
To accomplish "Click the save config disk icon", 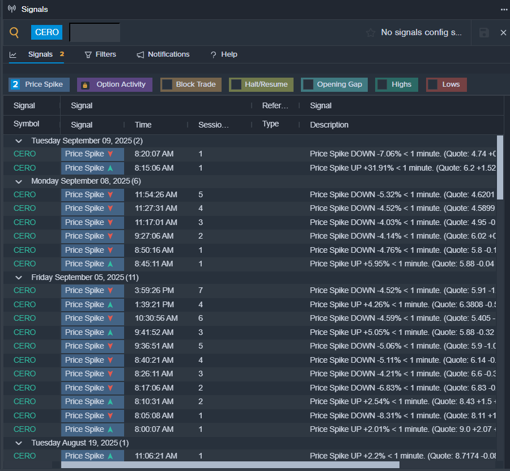I will click(x=484, y=32).
